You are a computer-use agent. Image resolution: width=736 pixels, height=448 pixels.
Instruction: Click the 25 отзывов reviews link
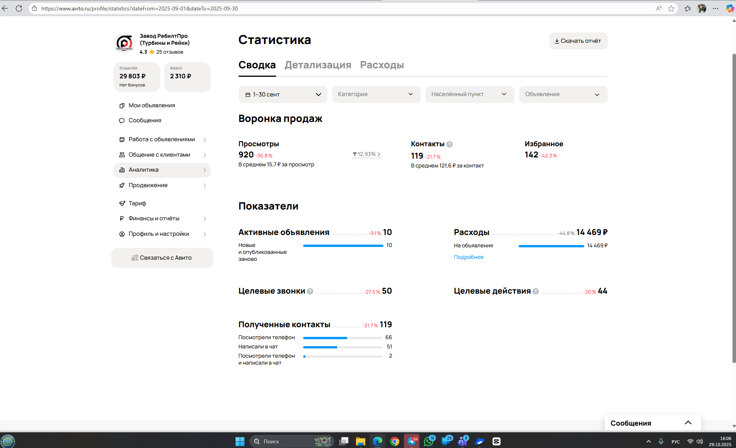pos(170,52)
